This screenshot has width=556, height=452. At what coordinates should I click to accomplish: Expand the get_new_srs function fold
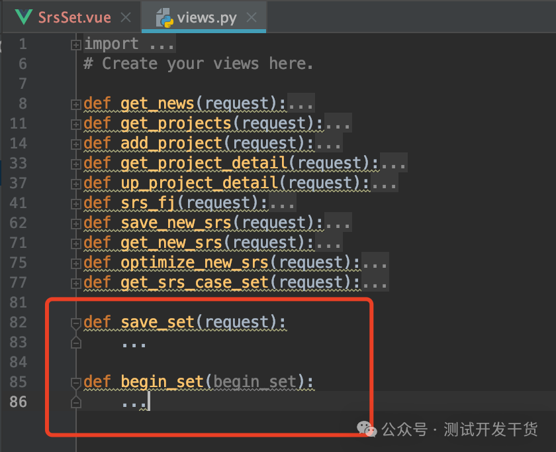pos(75,244)
